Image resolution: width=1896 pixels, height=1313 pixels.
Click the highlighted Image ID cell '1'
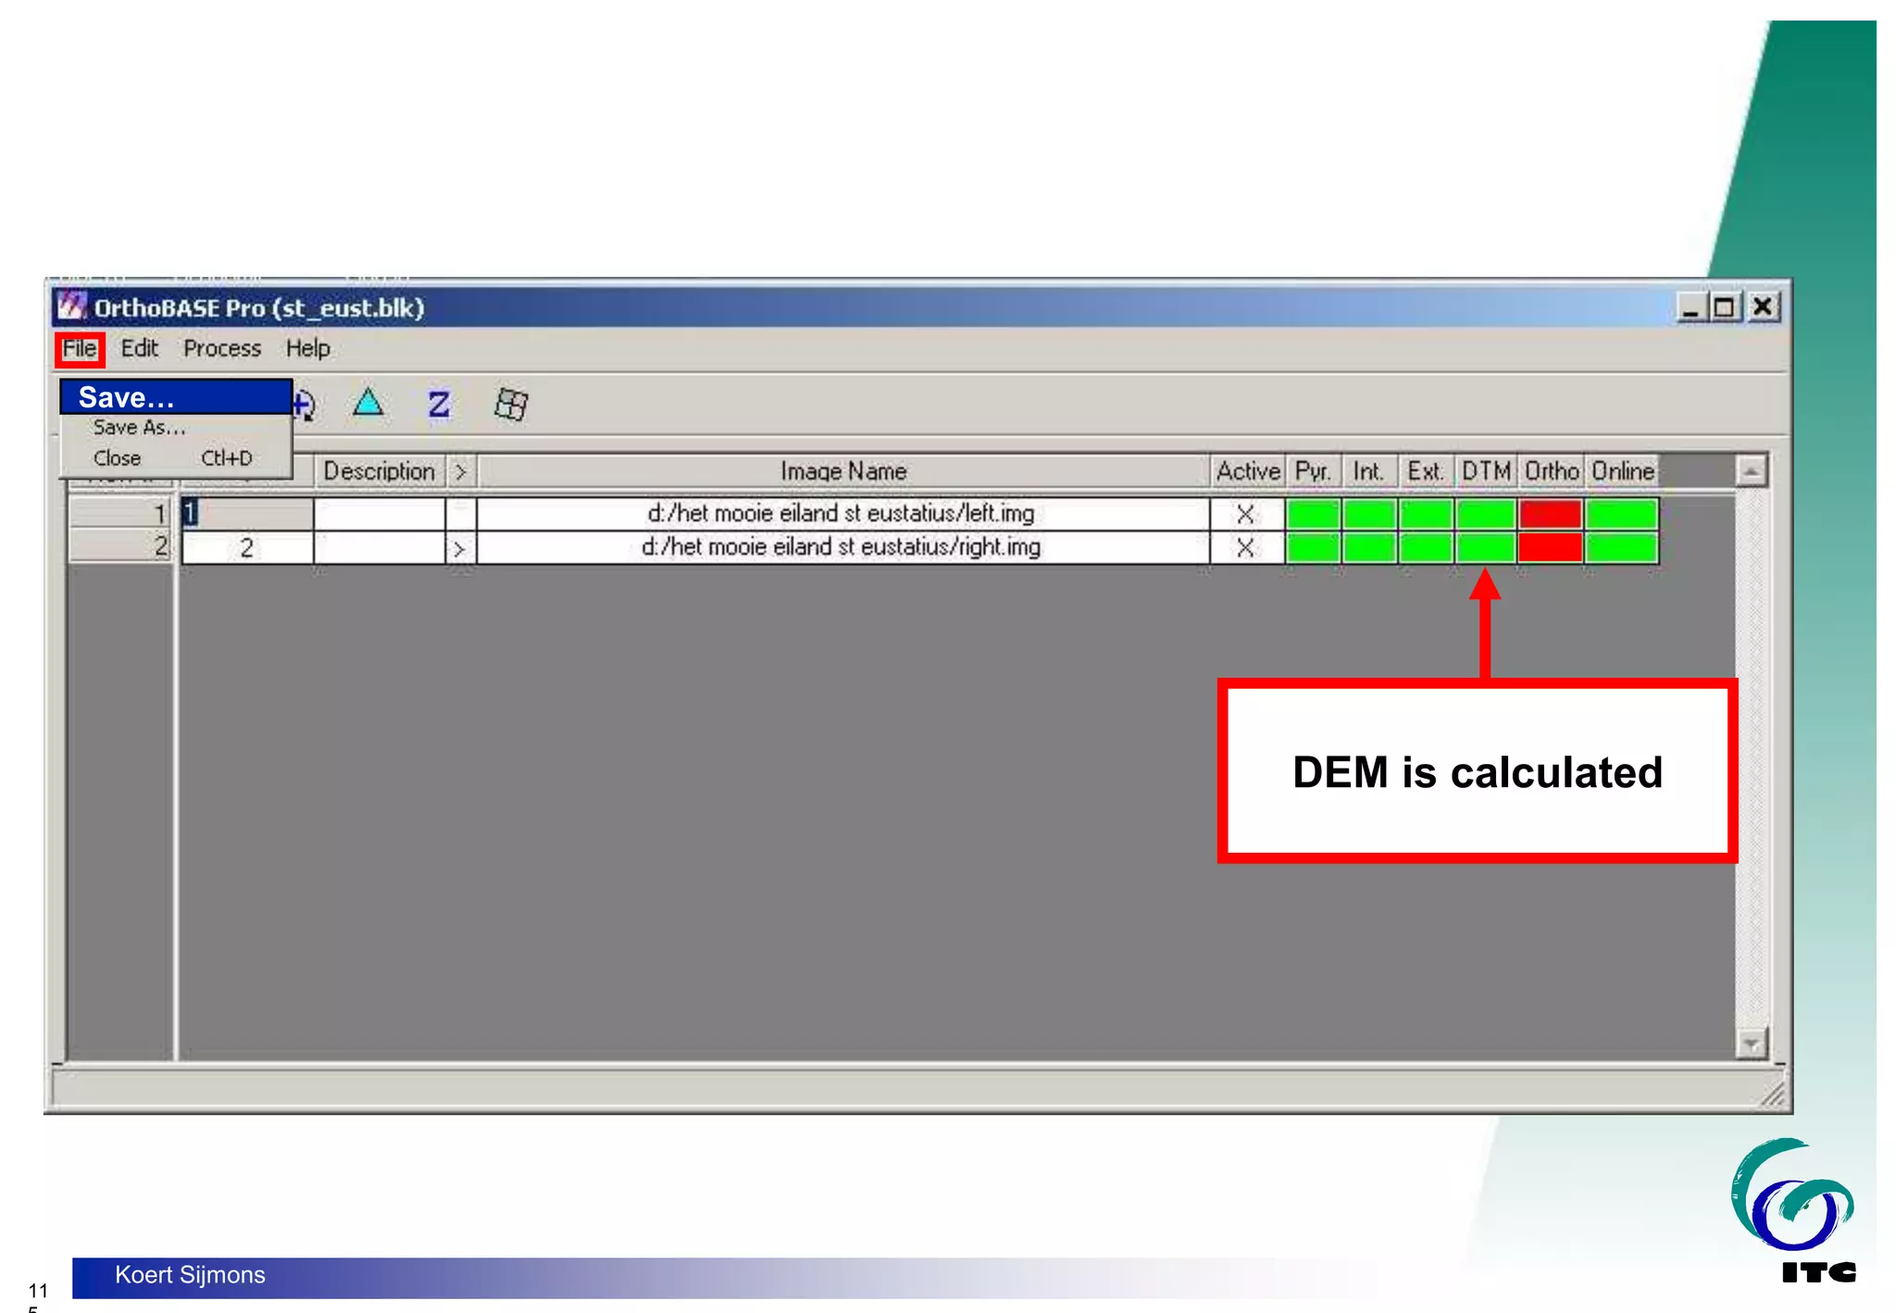[x=247, y=514]
